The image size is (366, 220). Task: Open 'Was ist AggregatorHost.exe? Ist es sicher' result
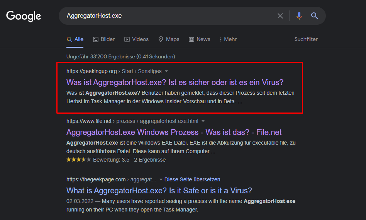[175, 82]
